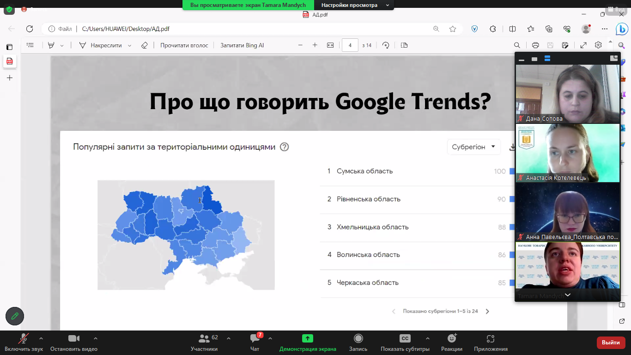Click the Save As icon with pencil
The height and width of the screenshot is (355, 631).
pos(565,45)
